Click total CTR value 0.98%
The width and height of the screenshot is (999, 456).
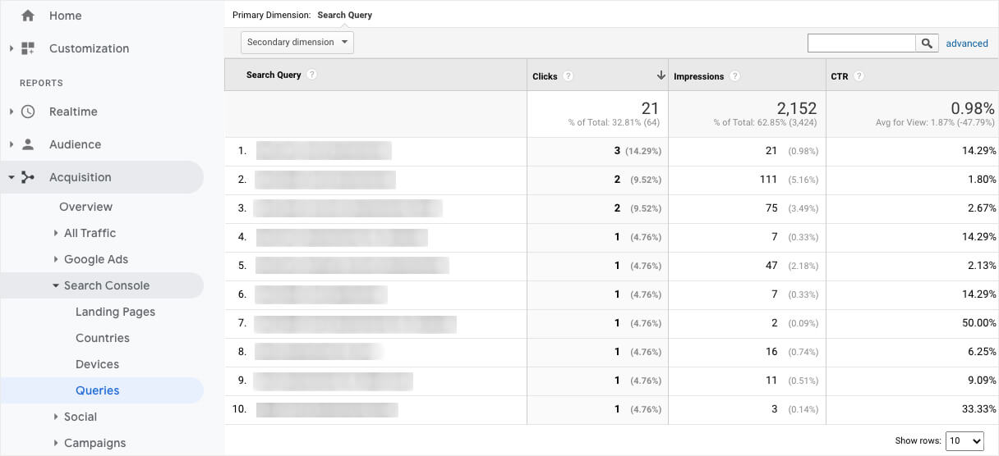point(973,108)
